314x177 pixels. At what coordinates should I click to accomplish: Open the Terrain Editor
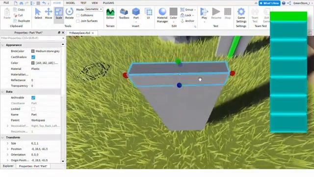pyautogui.click(x=110, y=14)
